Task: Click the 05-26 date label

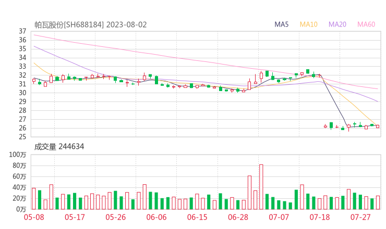Action: tap(115, 217)
